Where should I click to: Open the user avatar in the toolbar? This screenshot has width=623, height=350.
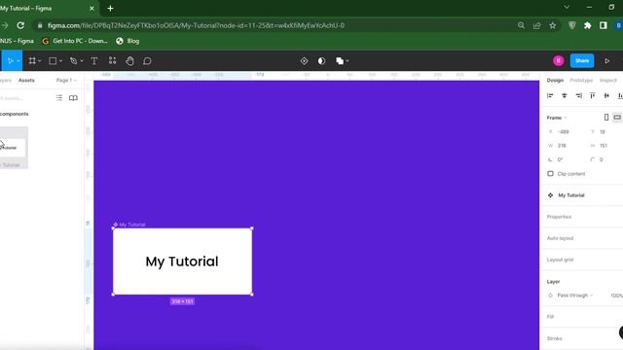point(558,60)
